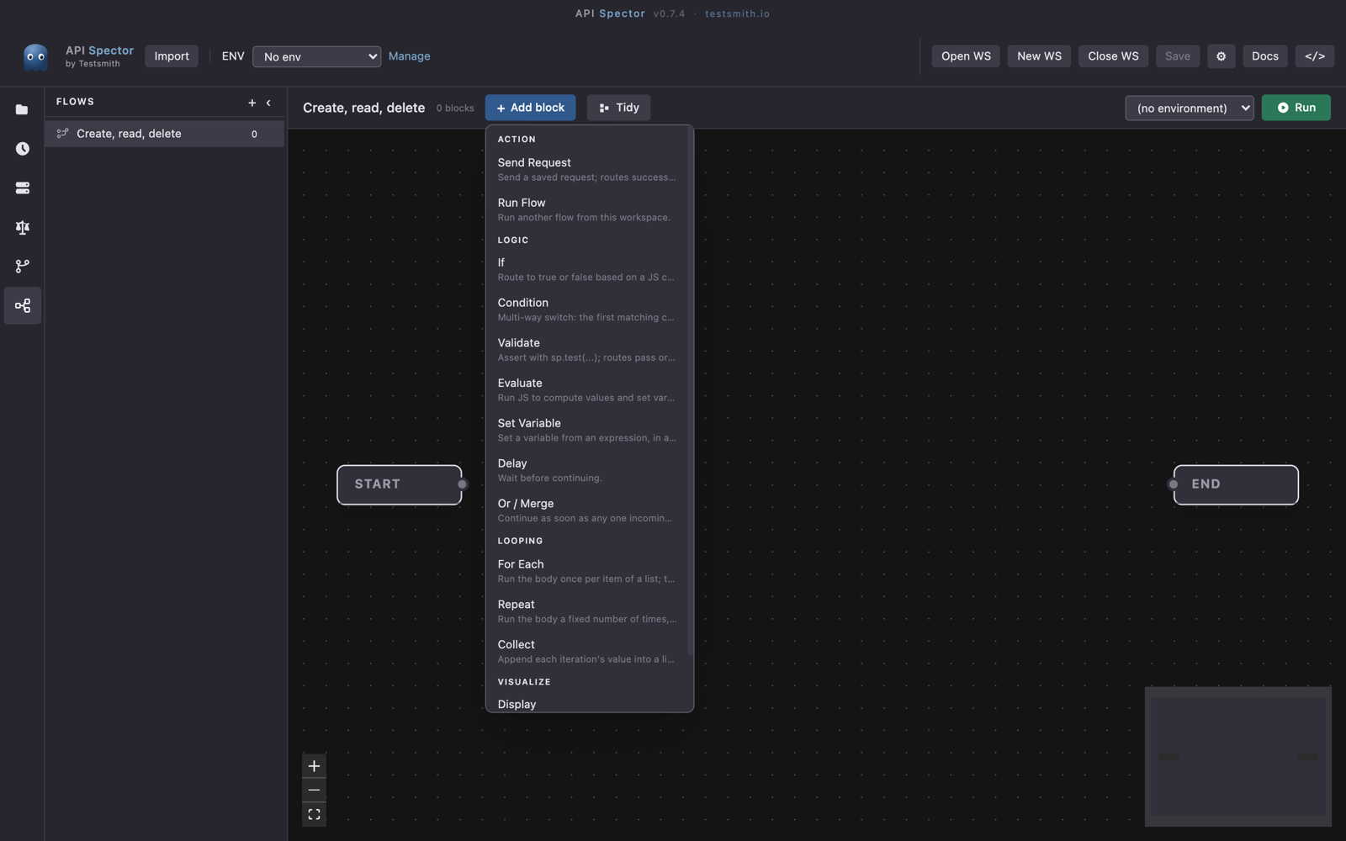This screenshot has width=1346, height=841.
Task: Open settings gear icon
Action: pos(1221,56)
